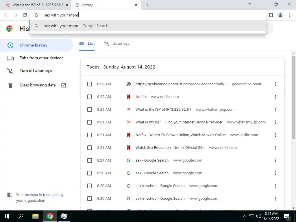The height and width of the screenshot is (222, 296).
Task: Click the Netflix favicon at 8:22 AM entry
Action: pos(129,97)
